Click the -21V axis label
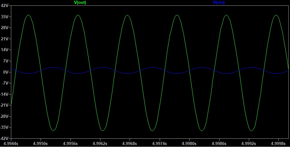 point(4,105)
